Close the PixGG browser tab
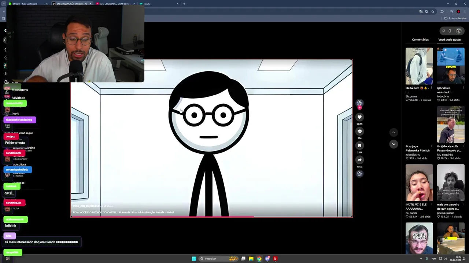Viewport: 469px width, 263px height. point(178,4)
